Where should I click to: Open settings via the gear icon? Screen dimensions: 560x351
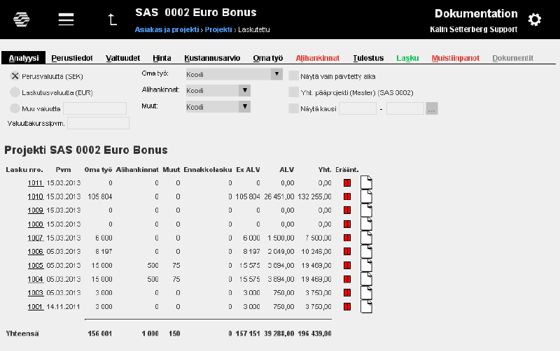click(x=535, y=20)
